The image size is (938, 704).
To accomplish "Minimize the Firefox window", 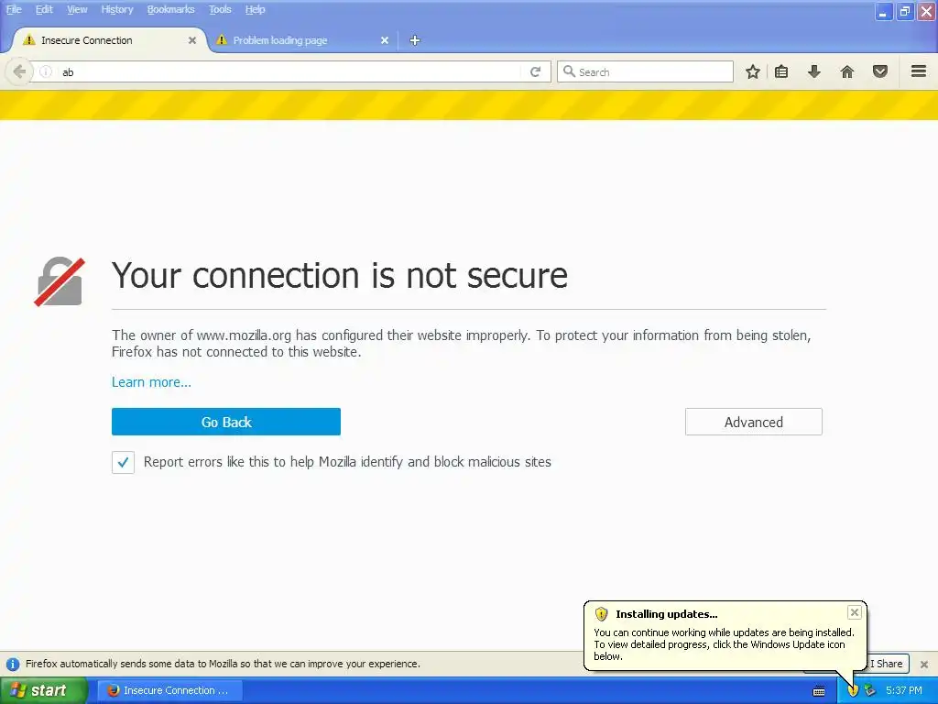I will tap(883, 12).
